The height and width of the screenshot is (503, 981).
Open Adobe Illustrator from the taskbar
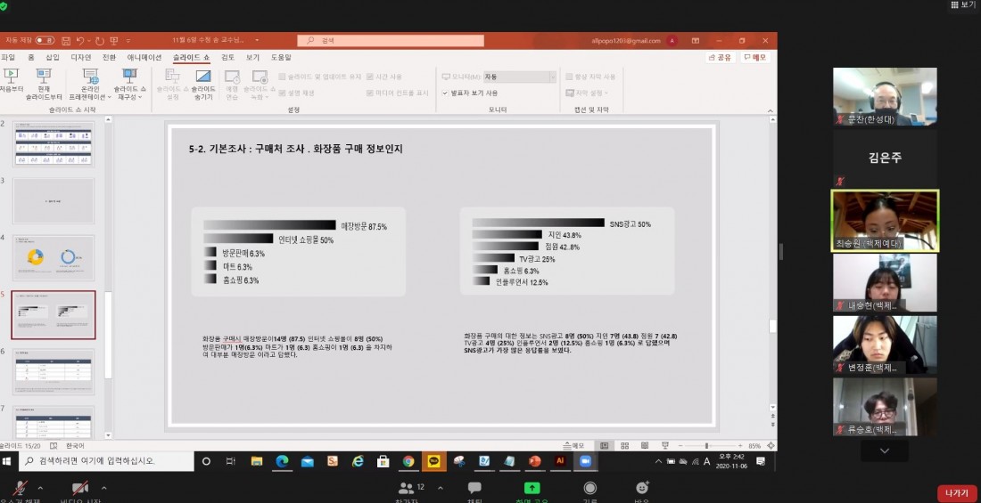click(560, 461)
